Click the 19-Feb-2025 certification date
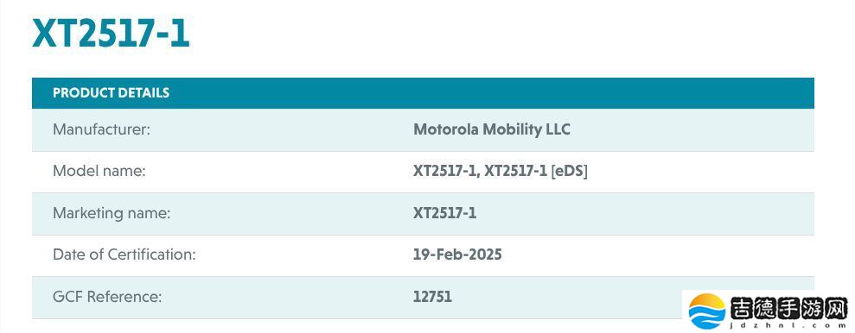The image size is (855, 333). pos(457,254)
